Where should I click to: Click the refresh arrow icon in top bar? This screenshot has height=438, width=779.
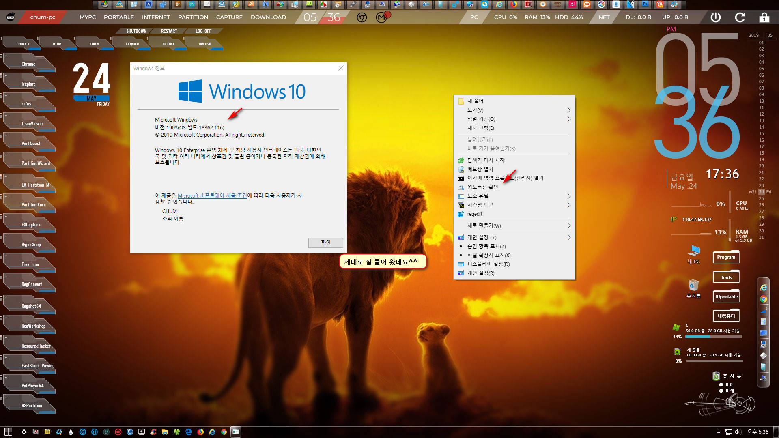point(740,17)
